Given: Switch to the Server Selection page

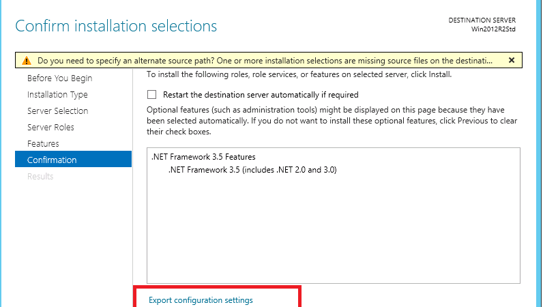Looking at the screenshot, I should tap(58, 111).
